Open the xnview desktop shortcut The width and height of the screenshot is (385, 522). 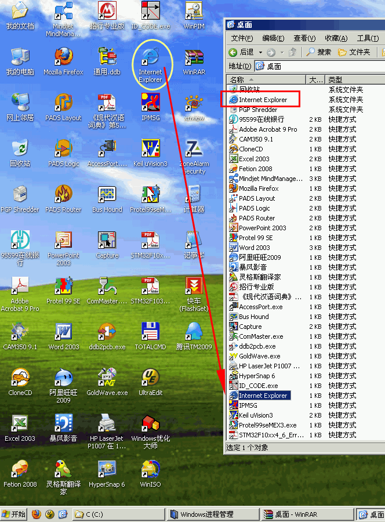(x=194, y=107)
